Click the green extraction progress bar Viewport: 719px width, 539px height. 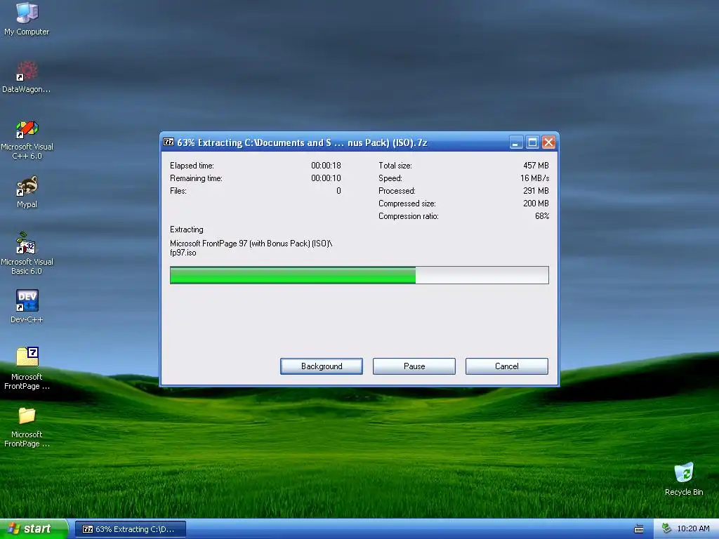click(x=359, y=275)
